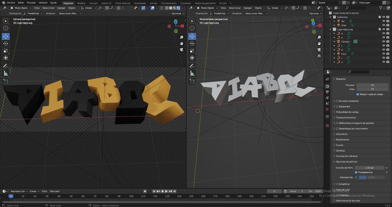This screenshot has height=207, width=392.
Task: Toggle camera view in the right viewport
Action: 319,50
